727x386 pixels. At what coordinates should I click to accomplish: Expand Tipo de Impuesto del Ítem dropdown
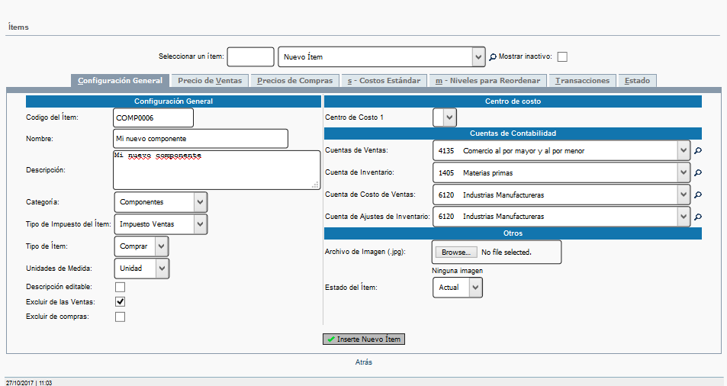[x=161, y=224]
